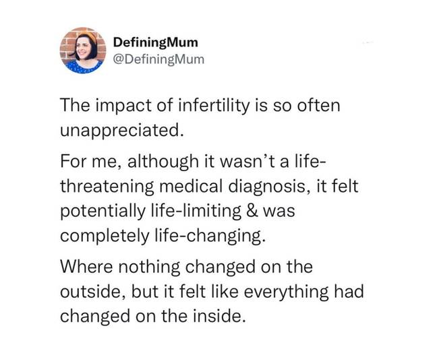Select the word 'life-limiting'
The image size is (437, 343).
click(x=196, y=210)
